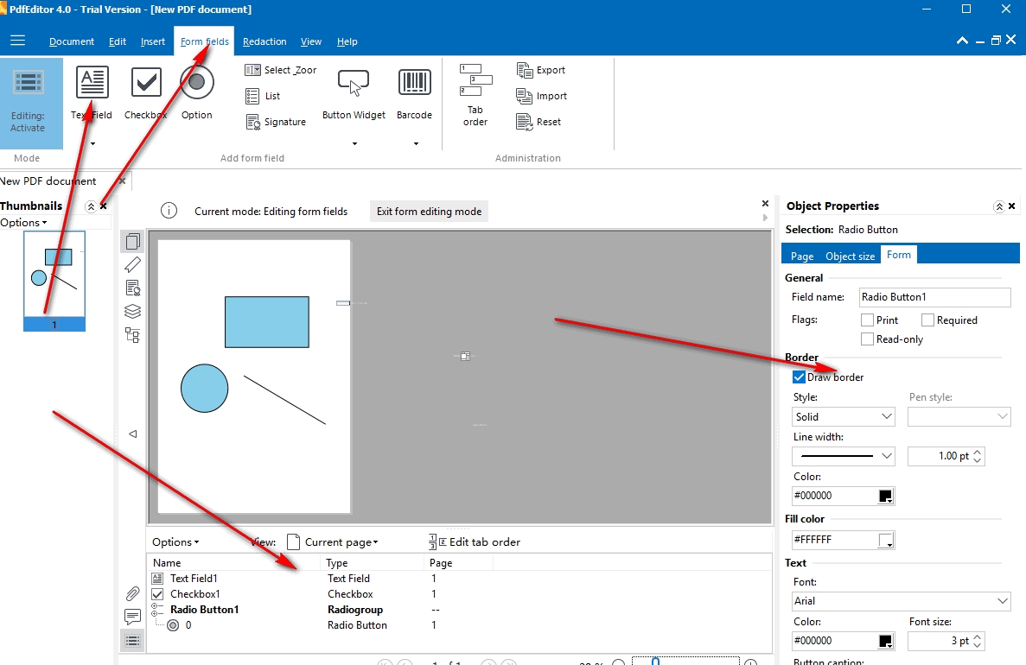Show the attachments panel paperclip icon

tap(133, 593)
